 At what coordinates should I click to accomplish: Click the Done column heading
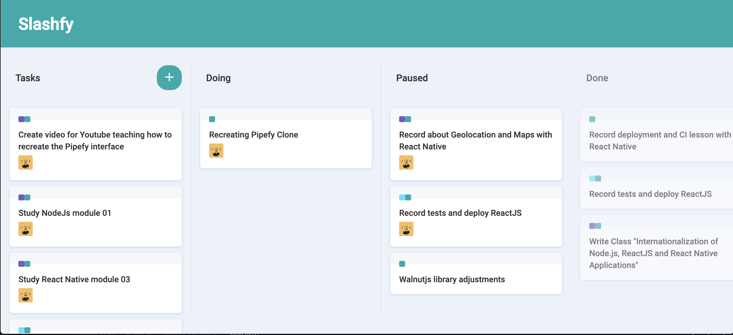click(597, 78)
